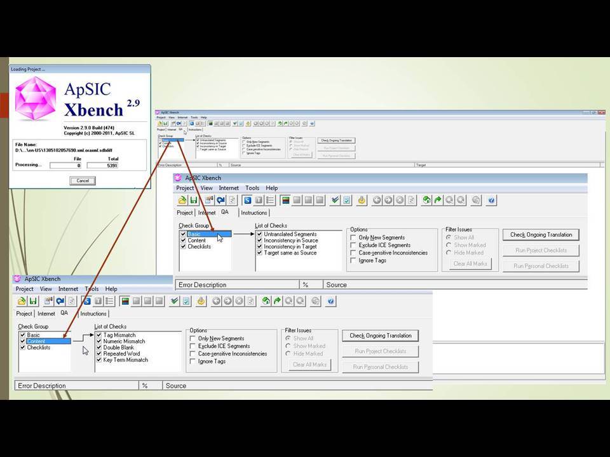Uncheck Inconsistency in Target check
The height and width of the screenshot is (457, 610).
pos(259,246)
